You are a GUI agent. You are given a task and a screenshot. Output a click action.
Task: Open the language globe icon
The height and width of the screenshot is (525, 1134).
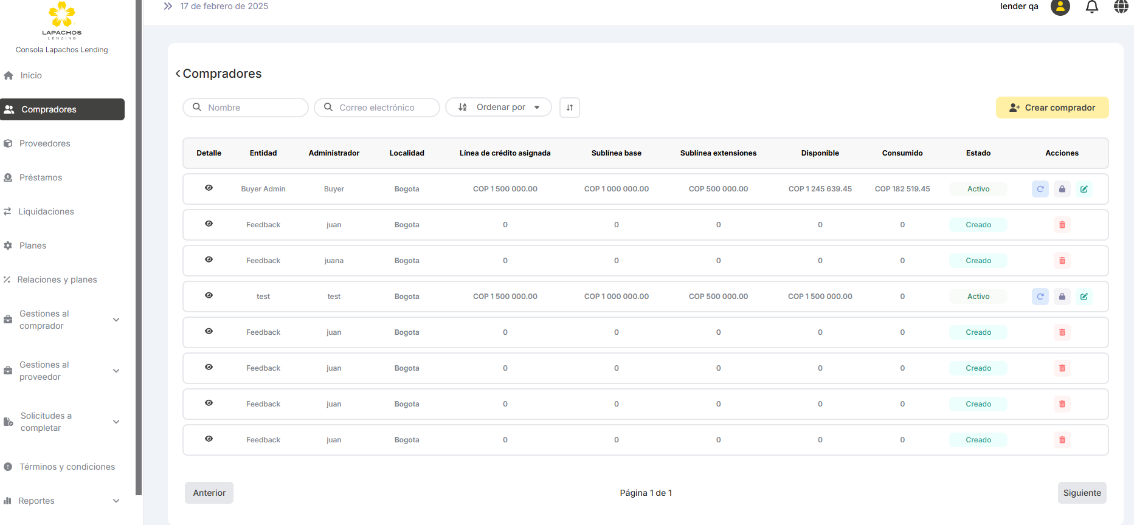click(1121, 7)
